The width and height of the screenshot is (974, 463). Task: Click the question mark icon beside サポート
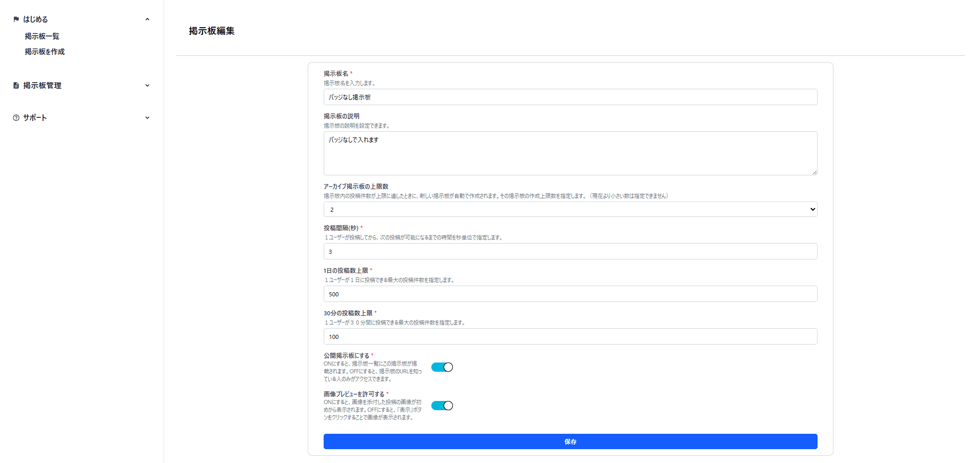click(16, 118)
